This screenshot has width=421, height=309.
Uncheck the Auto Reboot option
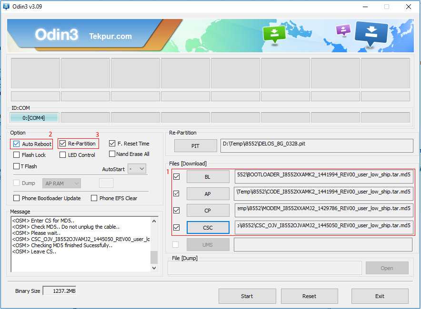pos(17,144)
